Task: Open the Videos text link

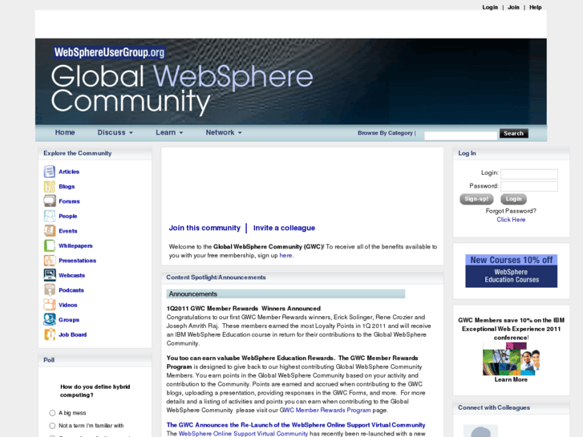Action: (x=67, y=305)
